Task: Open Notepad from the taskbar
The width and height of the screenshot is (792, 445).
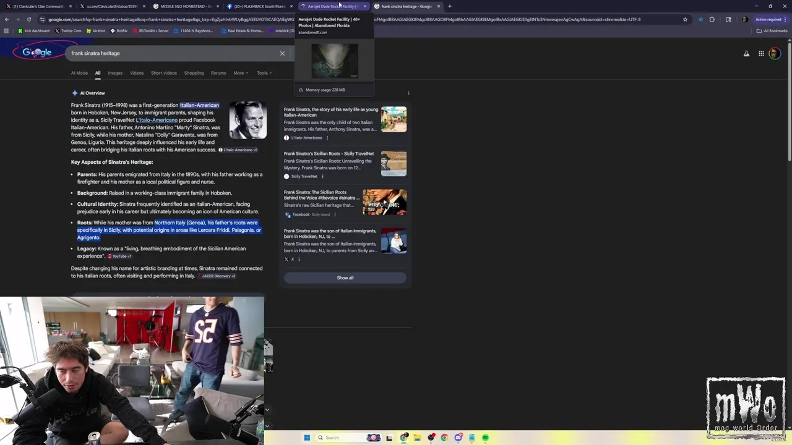Action: pyautogui.click(x=471, y=438)
